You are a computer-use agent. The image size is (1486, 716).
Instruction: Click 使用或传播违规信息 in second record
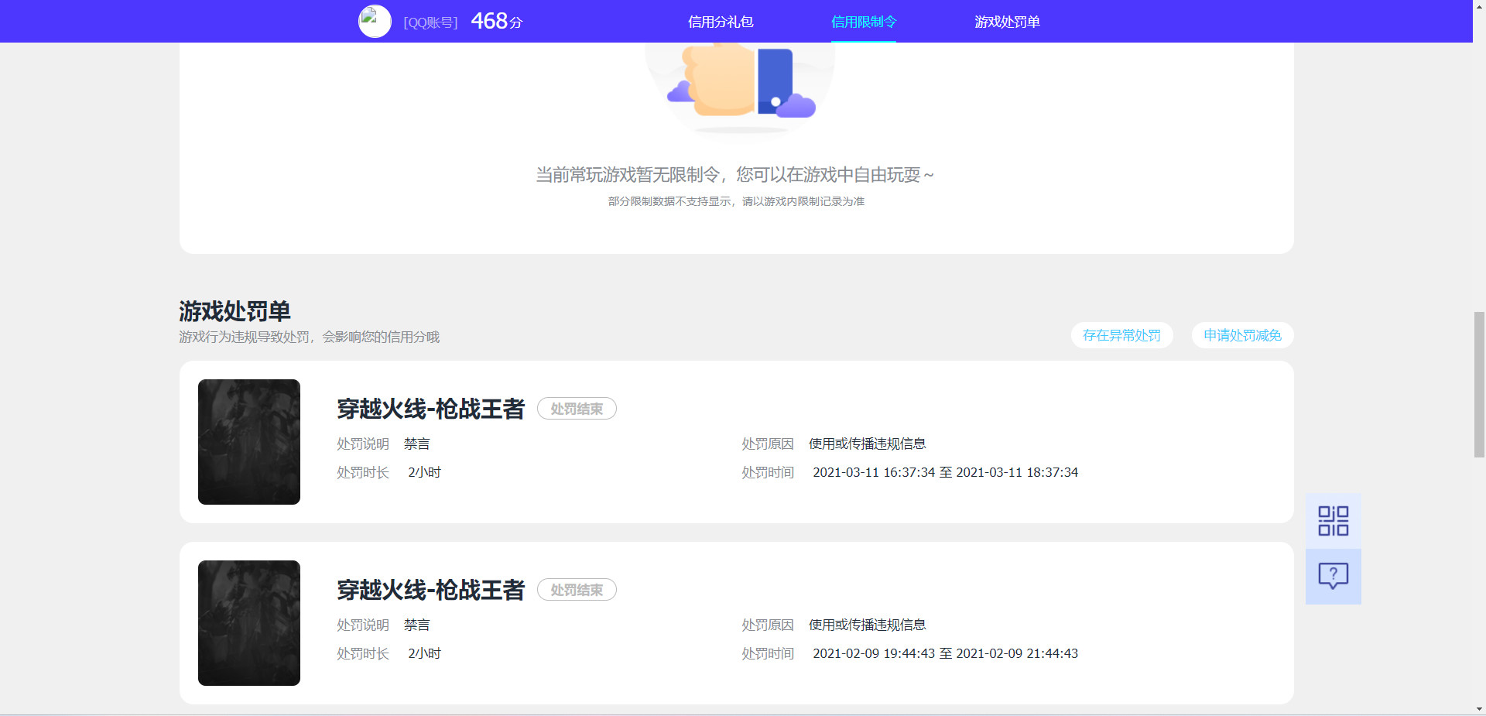(x=867, y=625)
